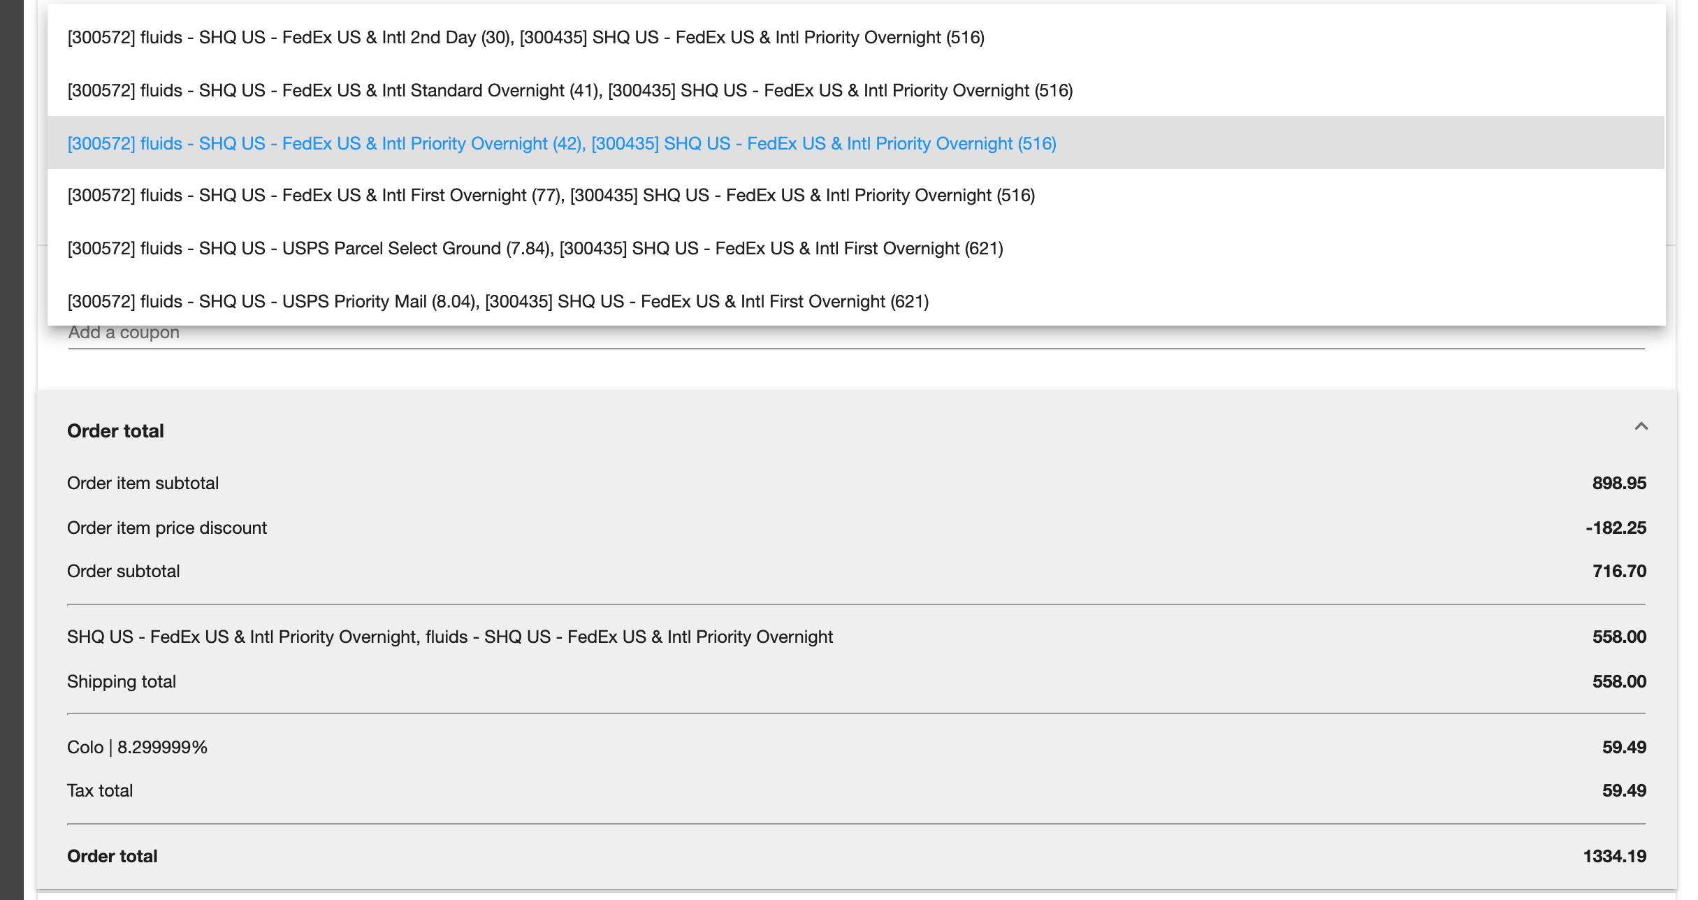Choose USPS Parcel Select Ground (7.84) option
Screen dimensions: 1698x900
[x=535, y=249]
